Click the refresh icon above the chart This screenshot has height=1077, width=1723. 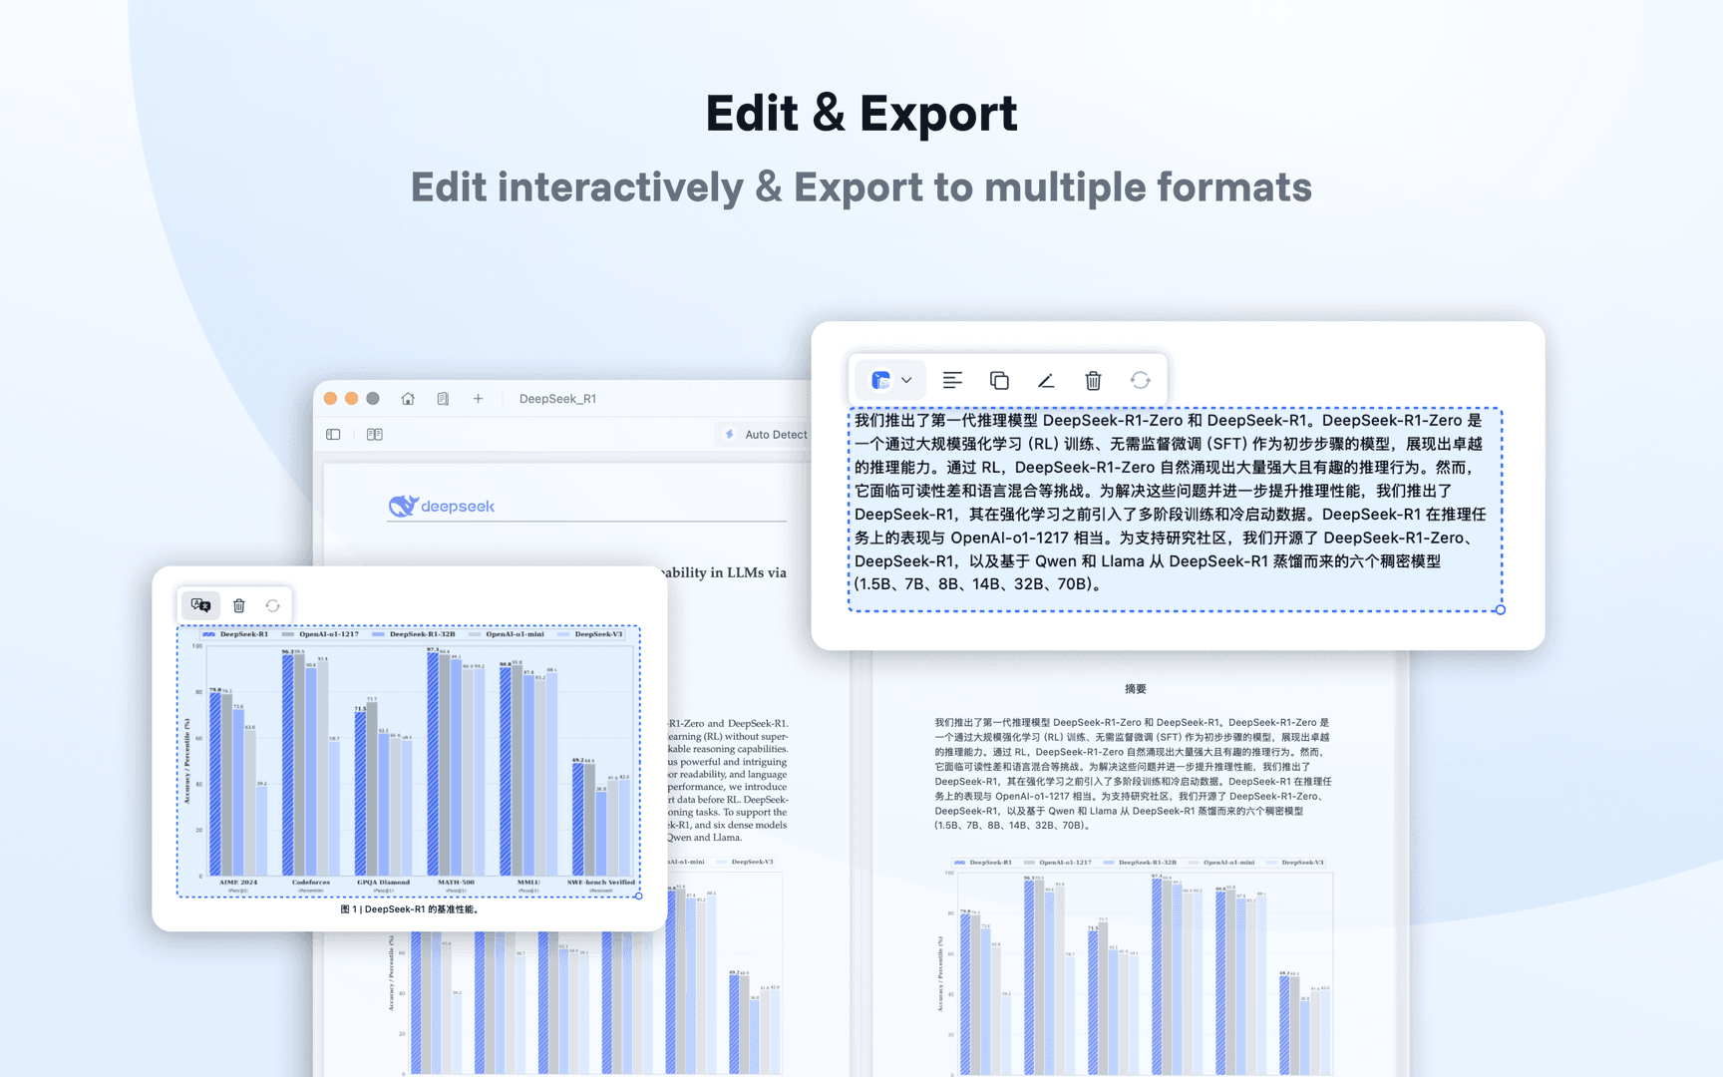(x=273, y=605)
